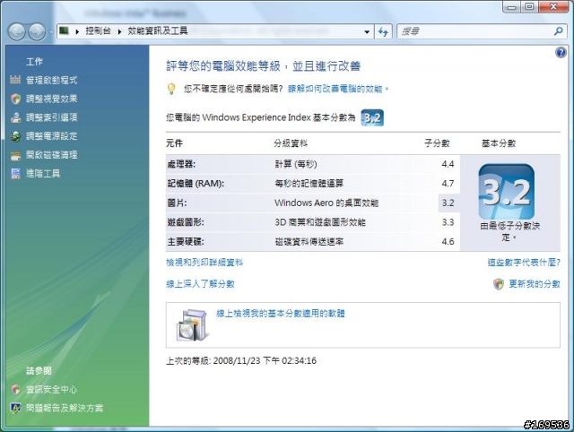
Task: Click the 上次的等級 date text
Action: click(x=241, y=361)
